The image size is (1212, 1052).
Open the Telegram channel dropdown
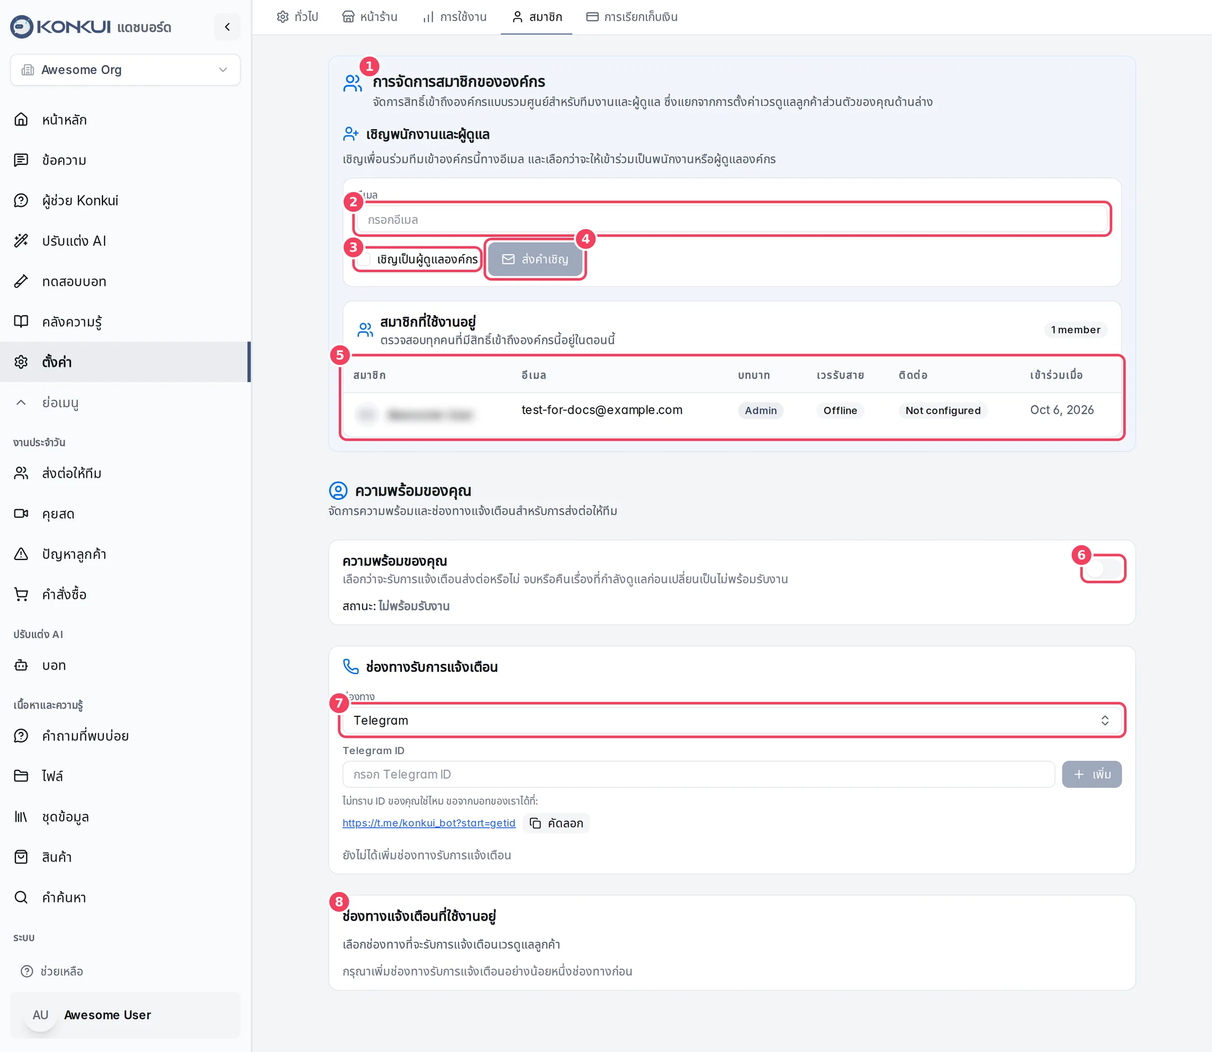[732, 720]
